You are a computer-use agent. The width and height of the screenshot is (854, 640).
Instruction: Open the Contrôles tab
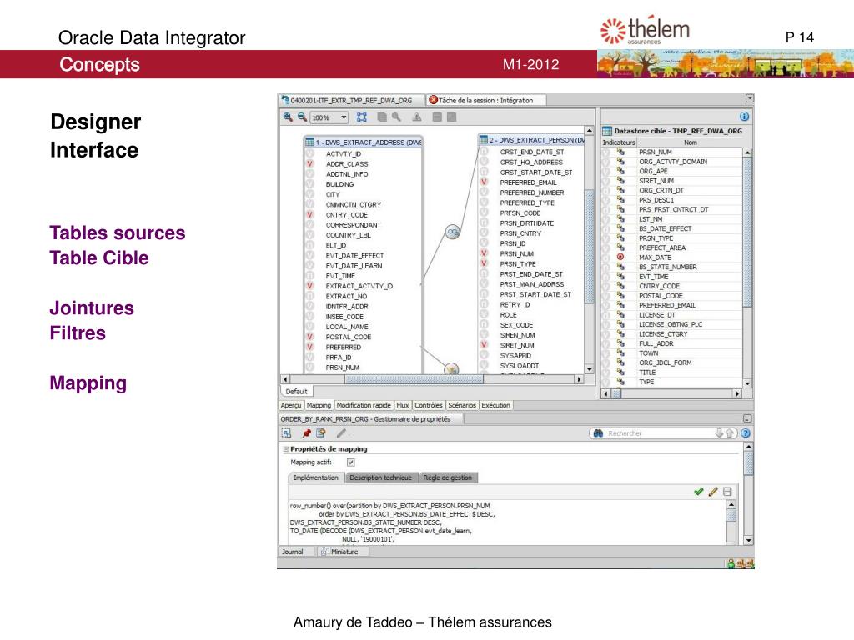click(429, 406)
